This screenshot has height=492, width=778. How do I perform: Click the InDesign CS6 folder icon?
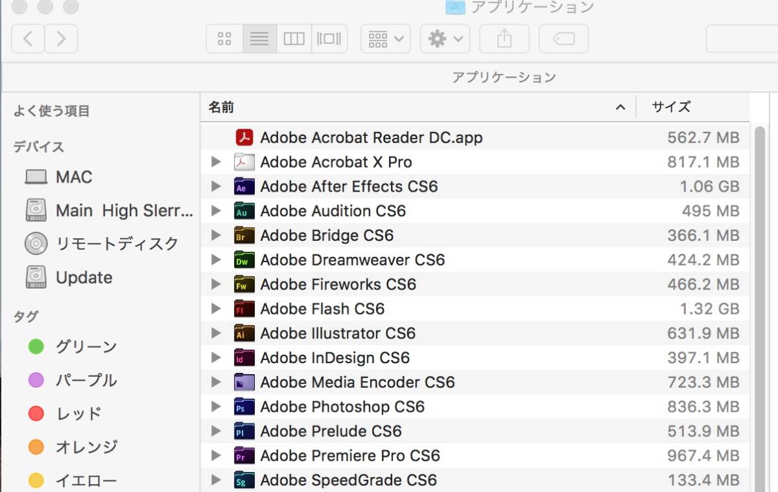[x=244, y=358]
